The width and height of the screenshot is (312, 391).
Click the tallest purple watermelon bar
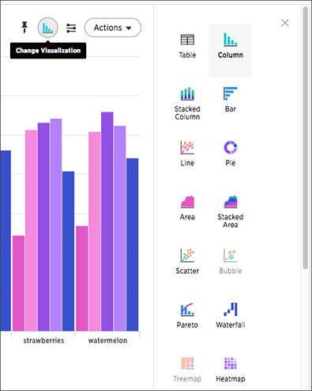click(107, 222)
